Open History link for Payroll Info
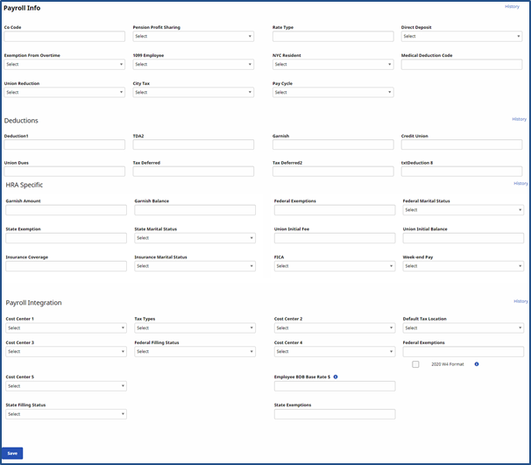Screen dimensions: 531x465 512,7
